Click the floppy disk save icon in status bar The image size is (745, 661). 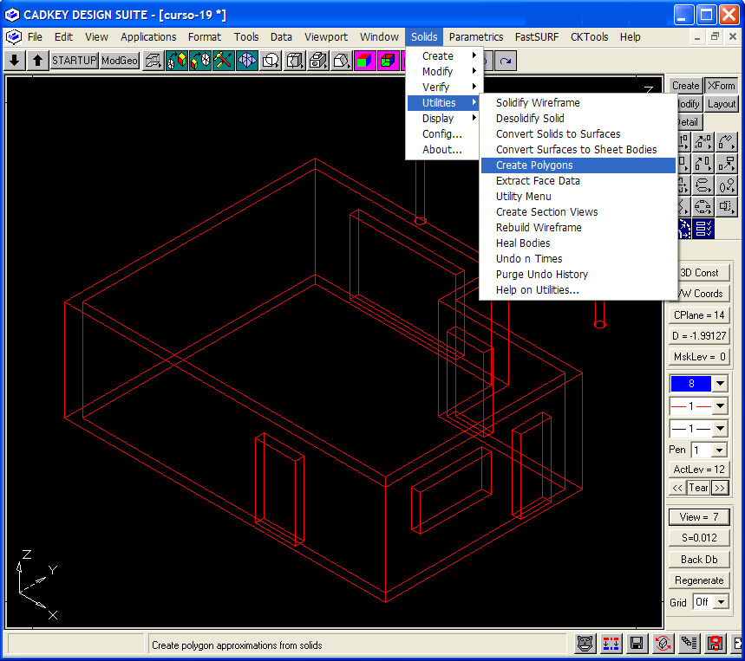click(x=637, y=644)
